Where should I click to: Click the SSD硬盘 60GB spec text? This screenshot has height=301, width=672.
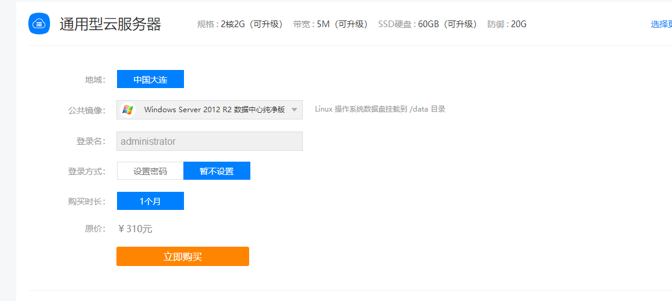427,24
